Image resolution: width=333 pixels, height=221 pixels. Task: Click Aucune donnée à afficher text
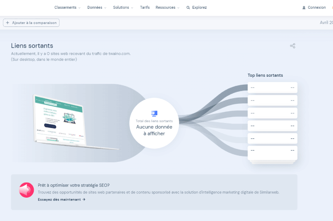[154, 130]
